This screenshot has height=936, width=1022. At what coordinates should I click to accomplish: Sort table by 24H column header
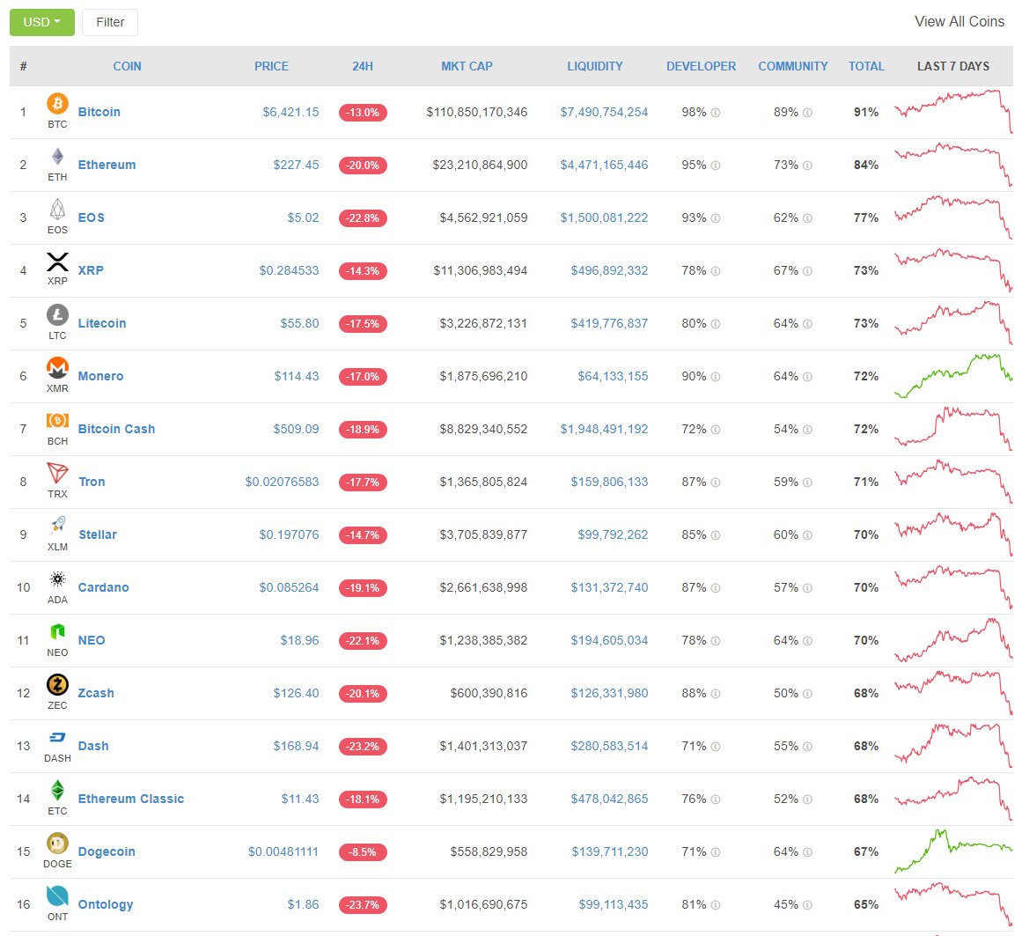click(x=363, y=67)
